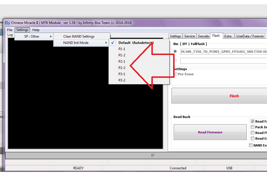
Task: Click the empty second bin file field
Action: point(224,61)
